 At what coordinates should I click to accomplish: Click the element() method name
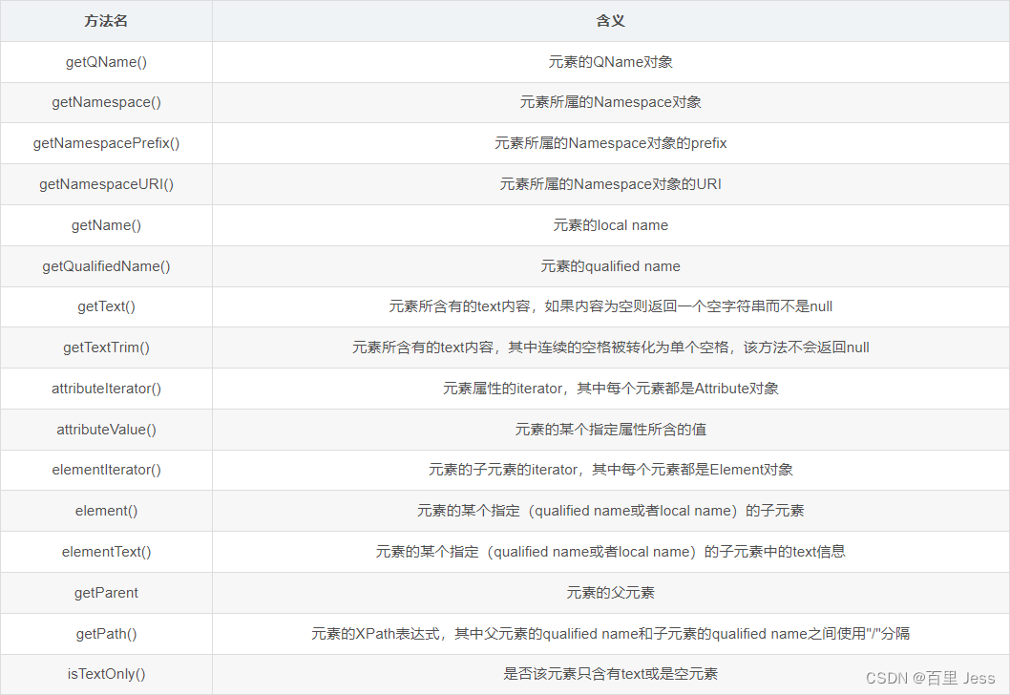pos(106,511)
